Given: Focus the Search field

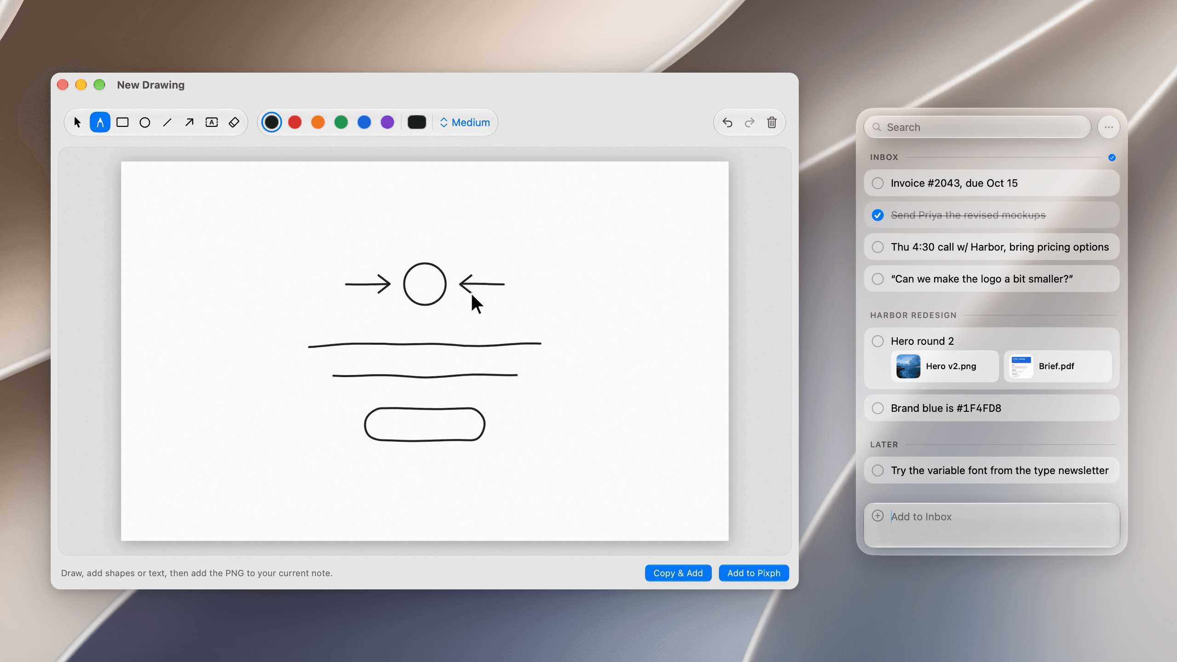Looking at the screenshot, I should pyautogui.click(x=977, y=127).
